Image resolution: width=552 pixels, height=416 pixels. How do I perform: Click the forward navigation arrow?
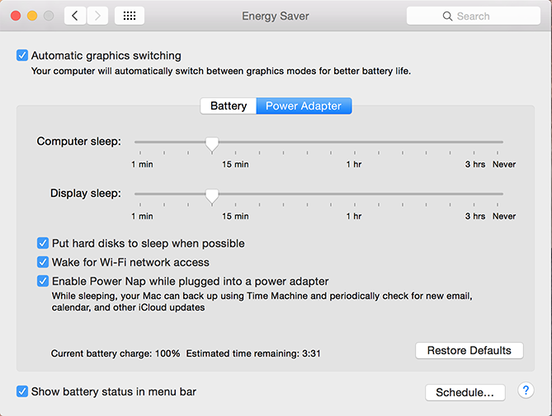pyautogui.click(x=97, y=16)
